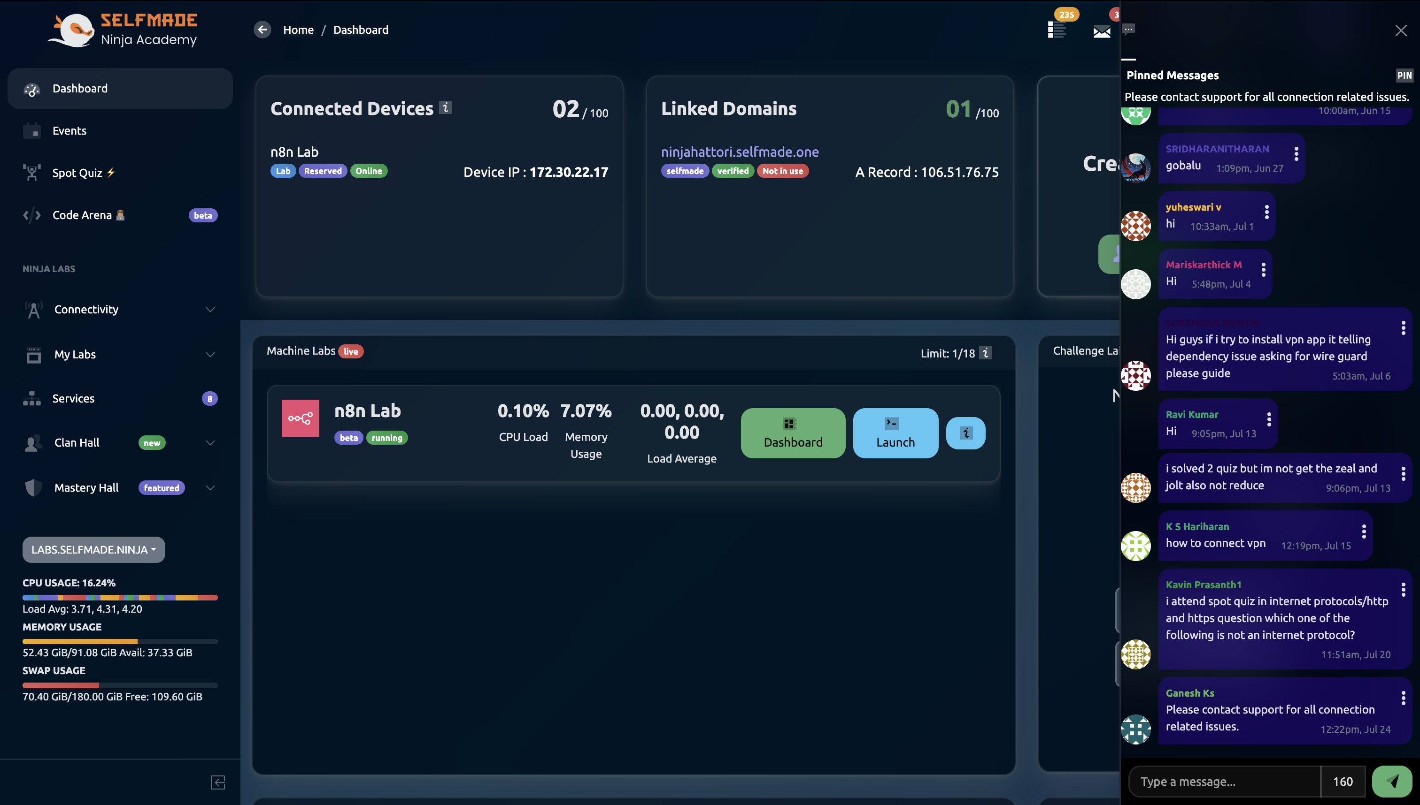Focus the Type a message input

coord(1225,781)
